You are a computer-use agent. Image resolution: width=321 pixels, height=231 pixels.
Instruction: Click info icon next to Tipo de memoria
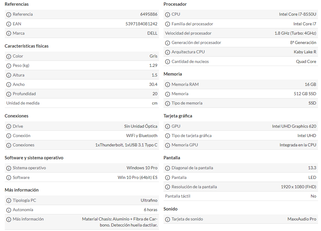(167, 103)
